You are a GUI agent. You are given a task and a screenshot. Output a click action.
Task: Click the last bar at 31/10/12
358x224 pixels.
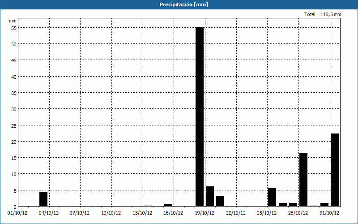point(335,170)
